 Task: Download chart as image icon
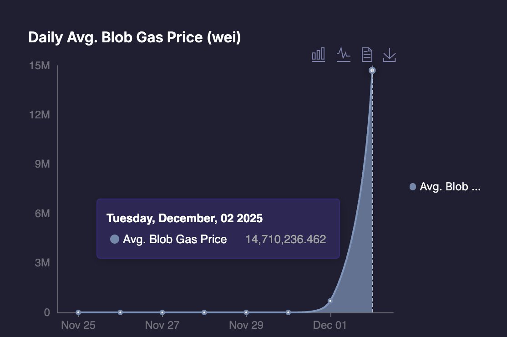[x=389, y=55]
